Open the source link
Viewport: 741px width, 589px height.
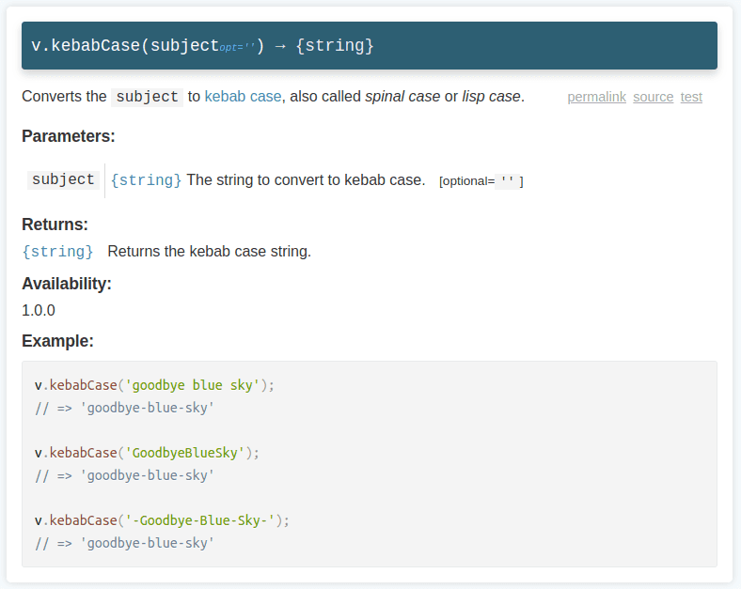click(653, 97)
